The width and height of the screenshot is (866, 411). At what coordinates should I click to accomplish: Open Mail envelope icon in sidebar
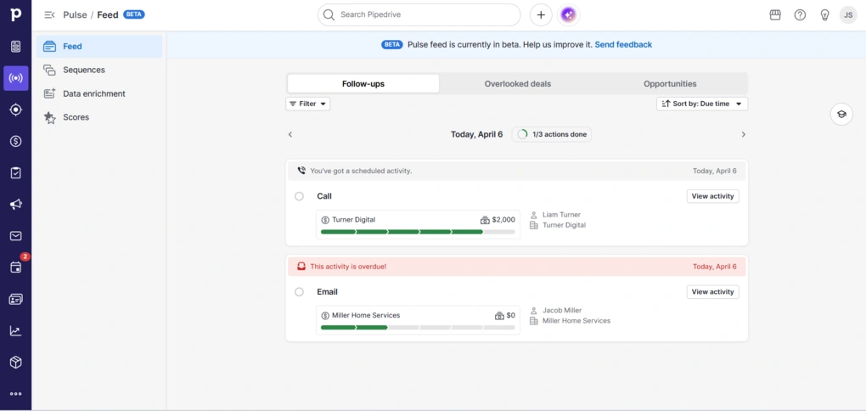point(15,236)
